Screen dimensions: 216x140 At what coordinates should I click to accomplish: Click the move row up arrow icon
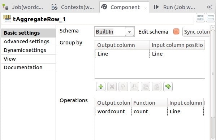pyautogui.click(x=123, y=87)
